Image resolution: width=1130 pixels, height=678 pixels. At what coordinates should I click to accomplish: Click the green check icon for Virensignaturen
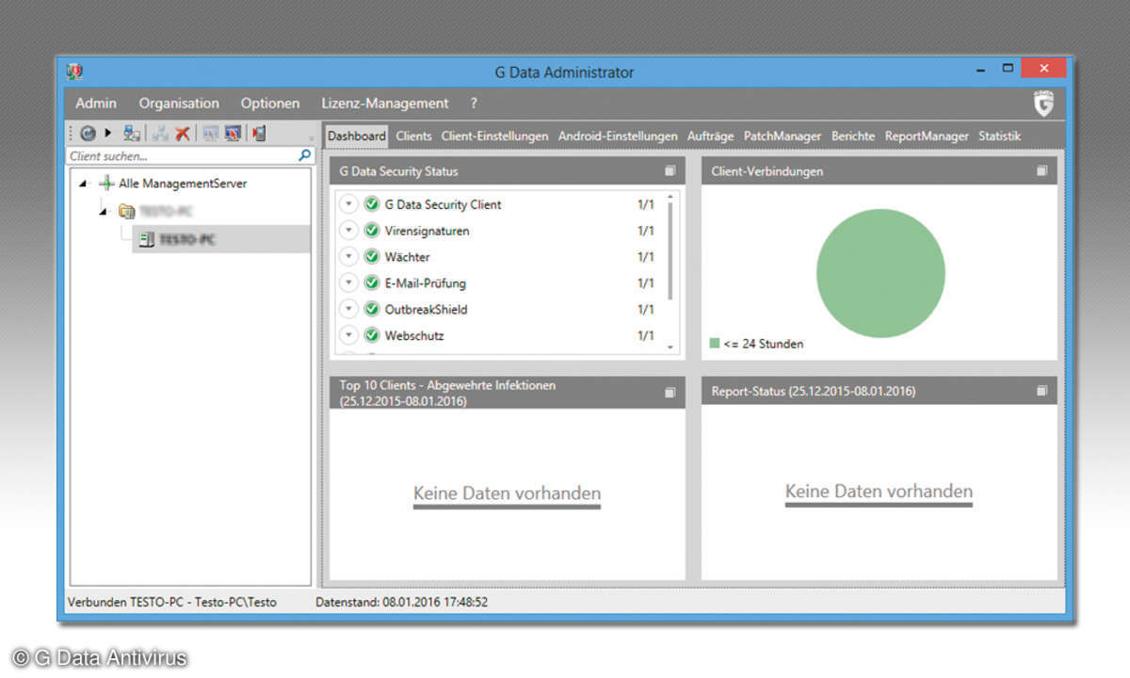[371, 231]
